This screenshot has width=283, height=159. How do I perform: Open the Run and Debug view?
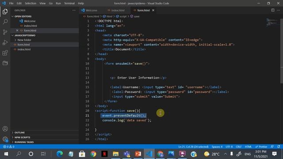pyautogui.click(x=5, y=42)
